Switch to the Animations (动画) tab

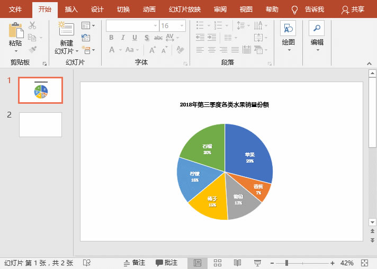coord(149,10)
